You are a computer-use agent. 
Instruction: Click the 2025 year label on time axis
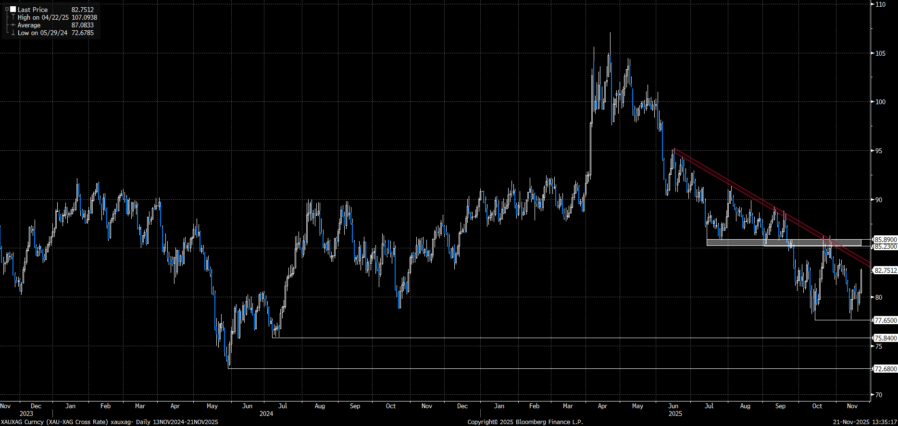click(675, 414)
